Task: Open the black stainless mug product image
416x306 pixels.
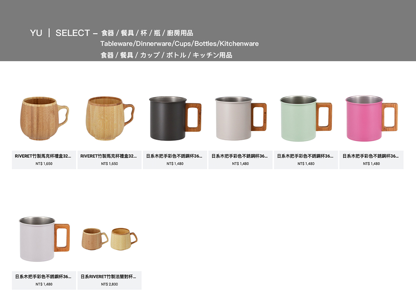Action: [175, 119]
